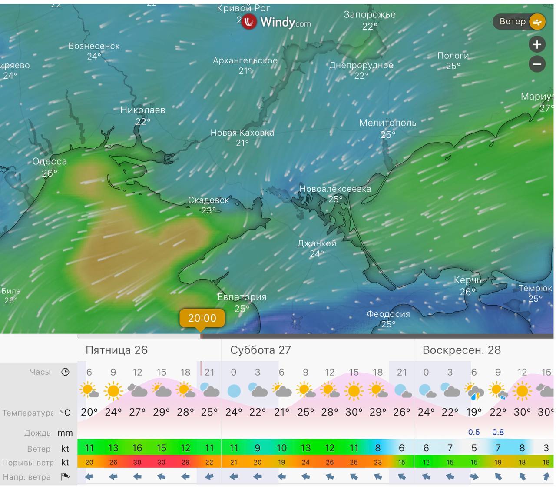This screenshot has height=493, width=556.
Task: Click the clock icon next to Часы
Action: (65, 372)
